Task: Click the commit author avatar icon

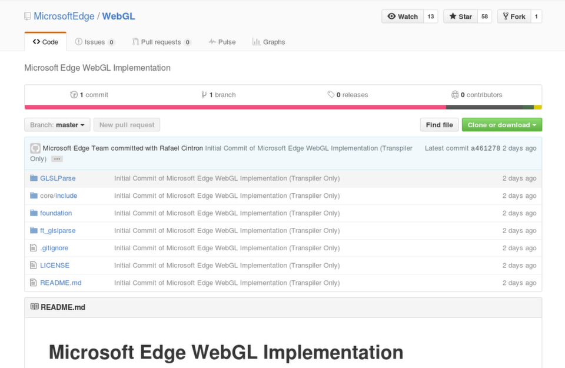Action: pos(35,148)
